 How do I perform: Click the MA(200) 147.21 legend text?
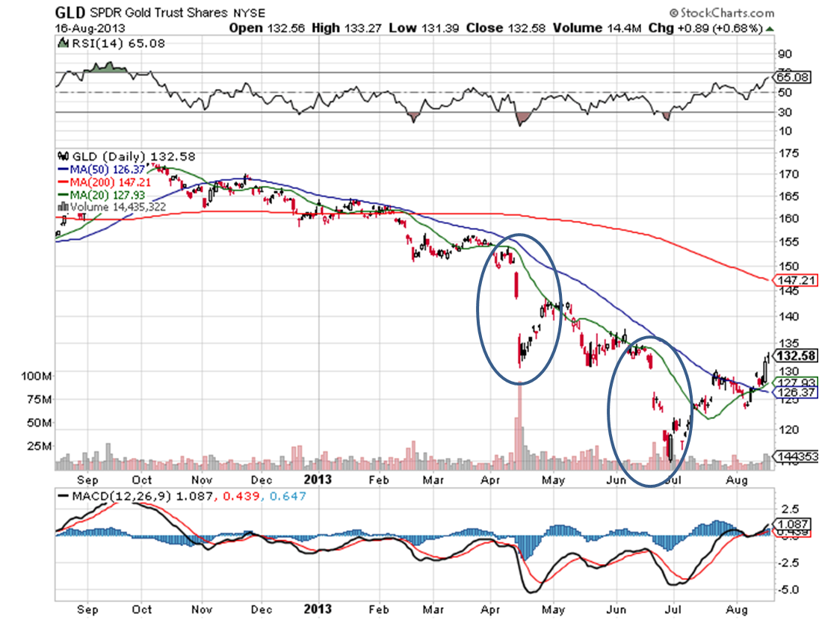click(x=110, y=182)
